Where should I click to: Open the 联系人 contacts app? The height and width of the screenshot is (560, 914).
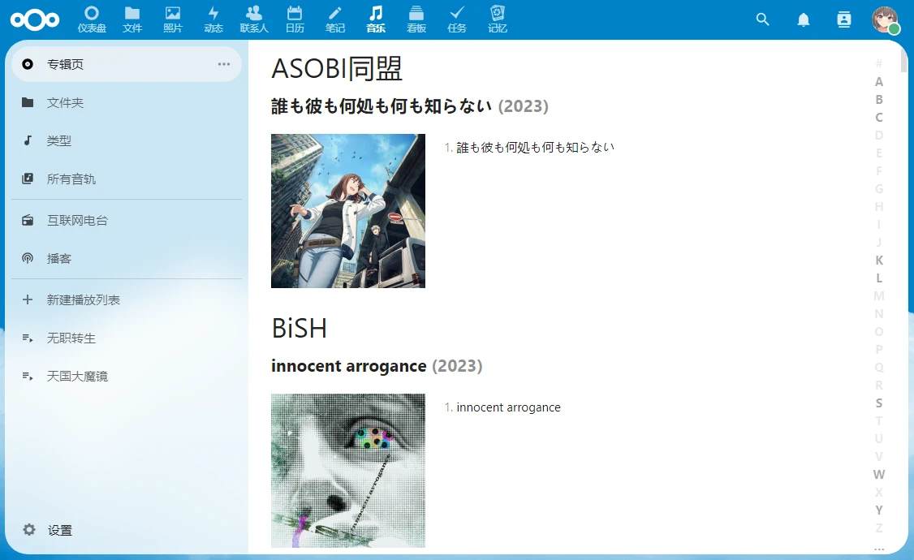coord(253,19)
